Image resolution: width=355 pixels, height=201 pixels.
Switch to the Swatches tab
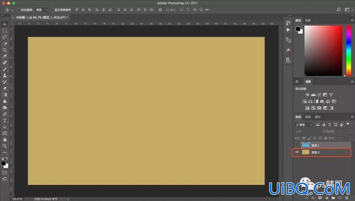pos(308,20)
